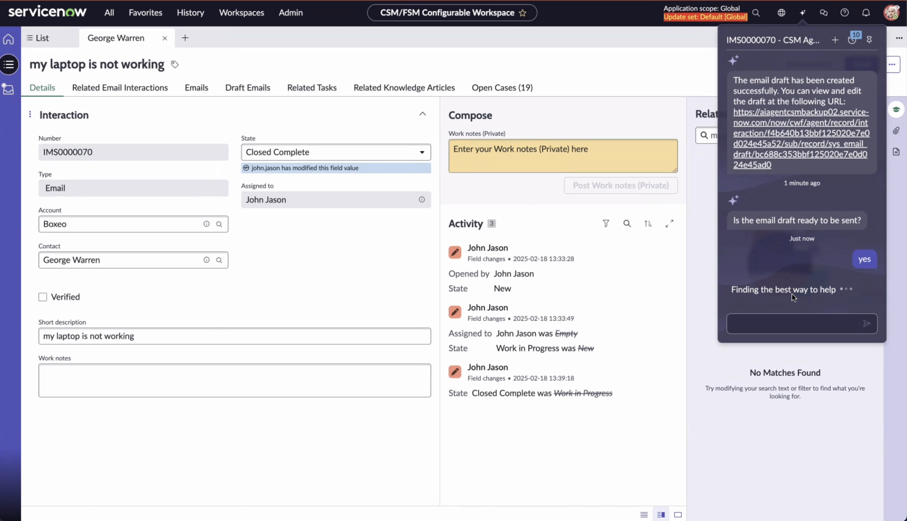The height and width of the screenshot is (521, 907).
Task: Open the record actions ellipsis menu
Action: pyautogui.click(x=892, y=64)
